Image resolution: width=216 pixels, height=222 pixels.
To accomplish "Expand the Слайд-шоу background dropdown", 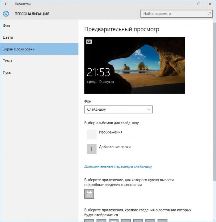I will [x=118, y=109].
